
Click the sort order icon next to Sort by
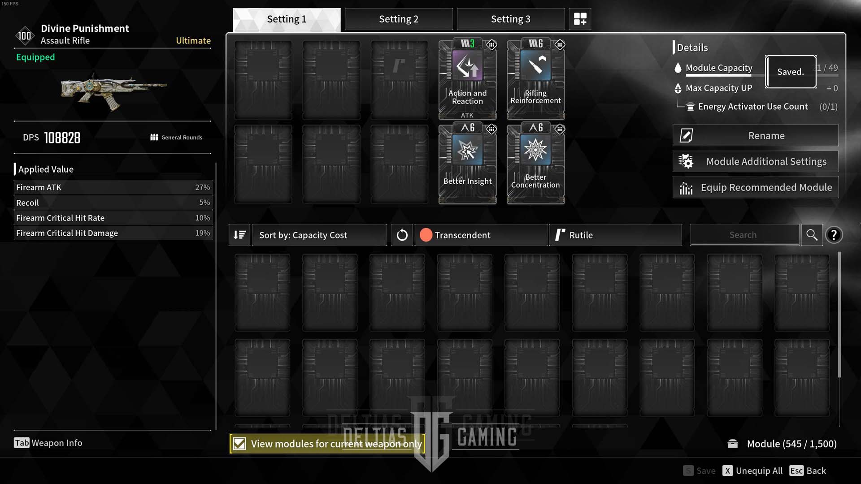coord(239,235)
